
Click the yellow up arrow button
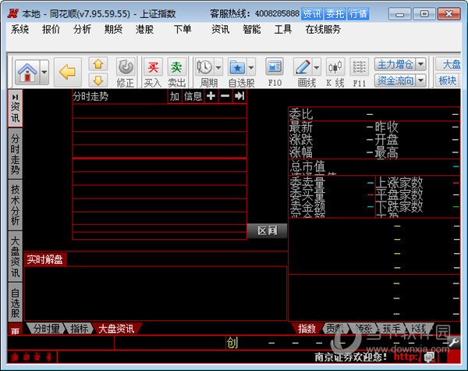tap(98, 64)
